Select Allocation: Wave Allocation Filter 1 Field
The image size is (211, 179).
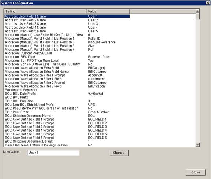coord(67,79)
